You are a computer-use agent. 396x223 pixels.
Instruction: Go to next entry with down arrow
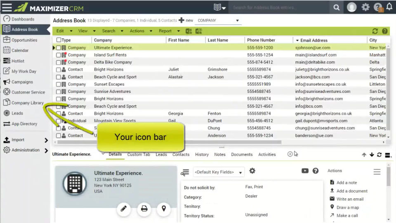[372, 154]
